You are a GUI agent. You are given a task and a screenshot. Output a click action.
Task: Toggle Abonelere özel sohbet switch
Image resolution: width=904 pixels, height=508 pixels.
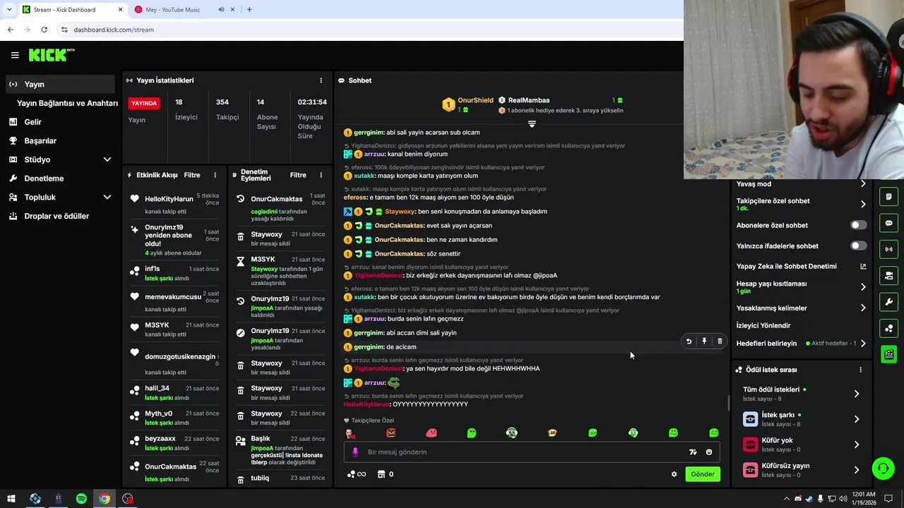click(858, 225)
